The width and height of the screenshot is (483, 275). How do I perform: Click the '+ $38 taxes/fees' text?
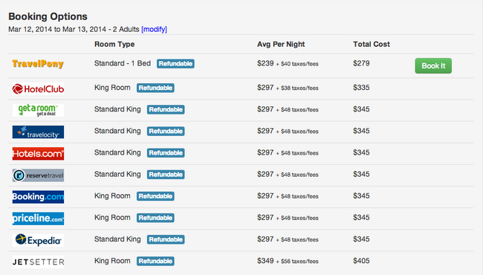pos(297,88)
